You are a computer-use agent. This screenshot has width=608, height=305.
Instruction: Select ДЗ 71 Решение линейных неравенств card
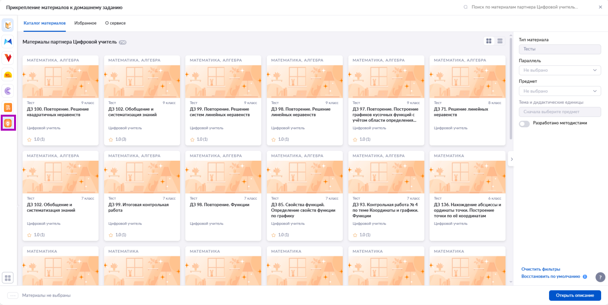(467, 100)
